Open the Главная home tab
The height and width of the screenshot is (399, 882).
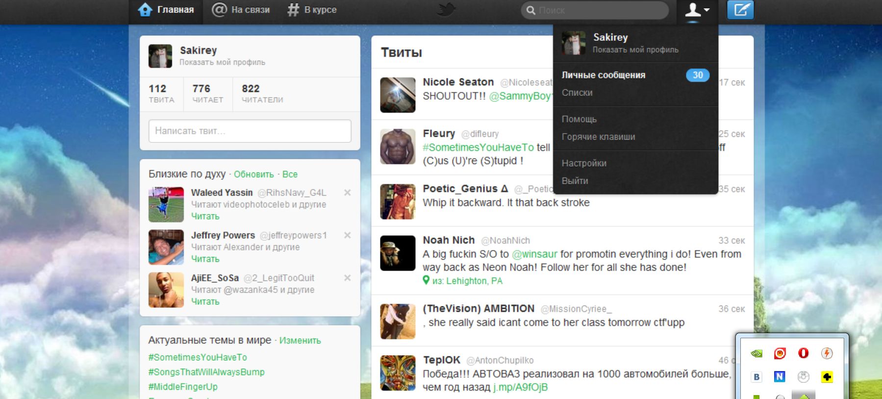click(166, 10)
